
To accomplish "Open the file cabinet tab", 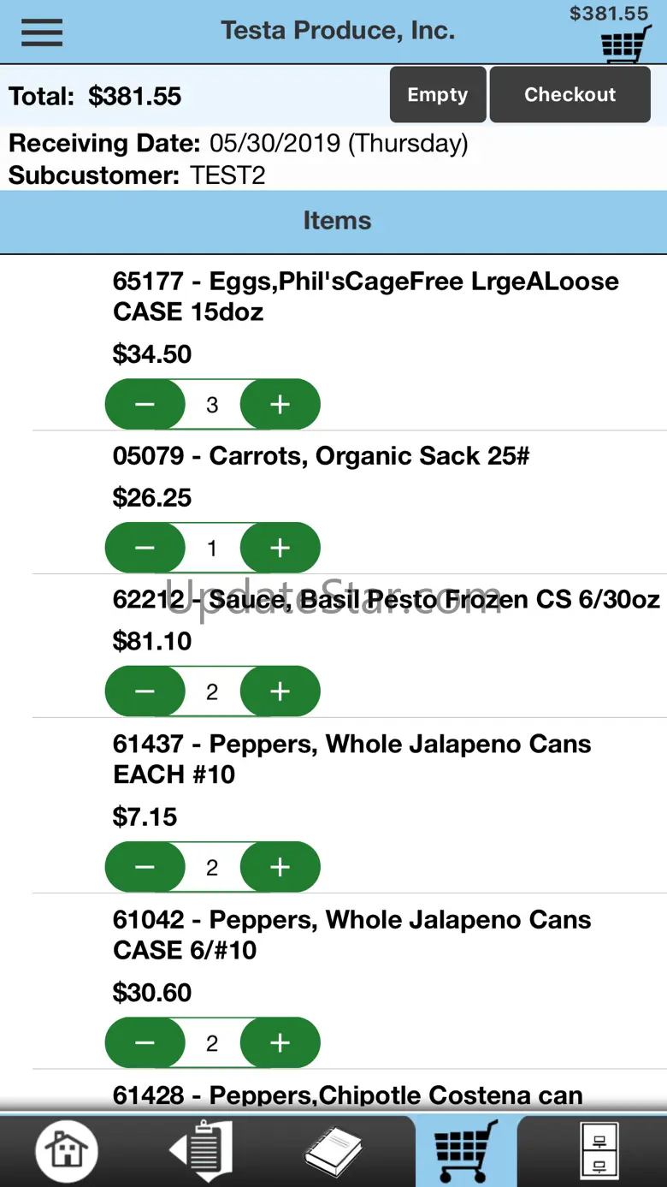I will click(x=599, y=1150).
